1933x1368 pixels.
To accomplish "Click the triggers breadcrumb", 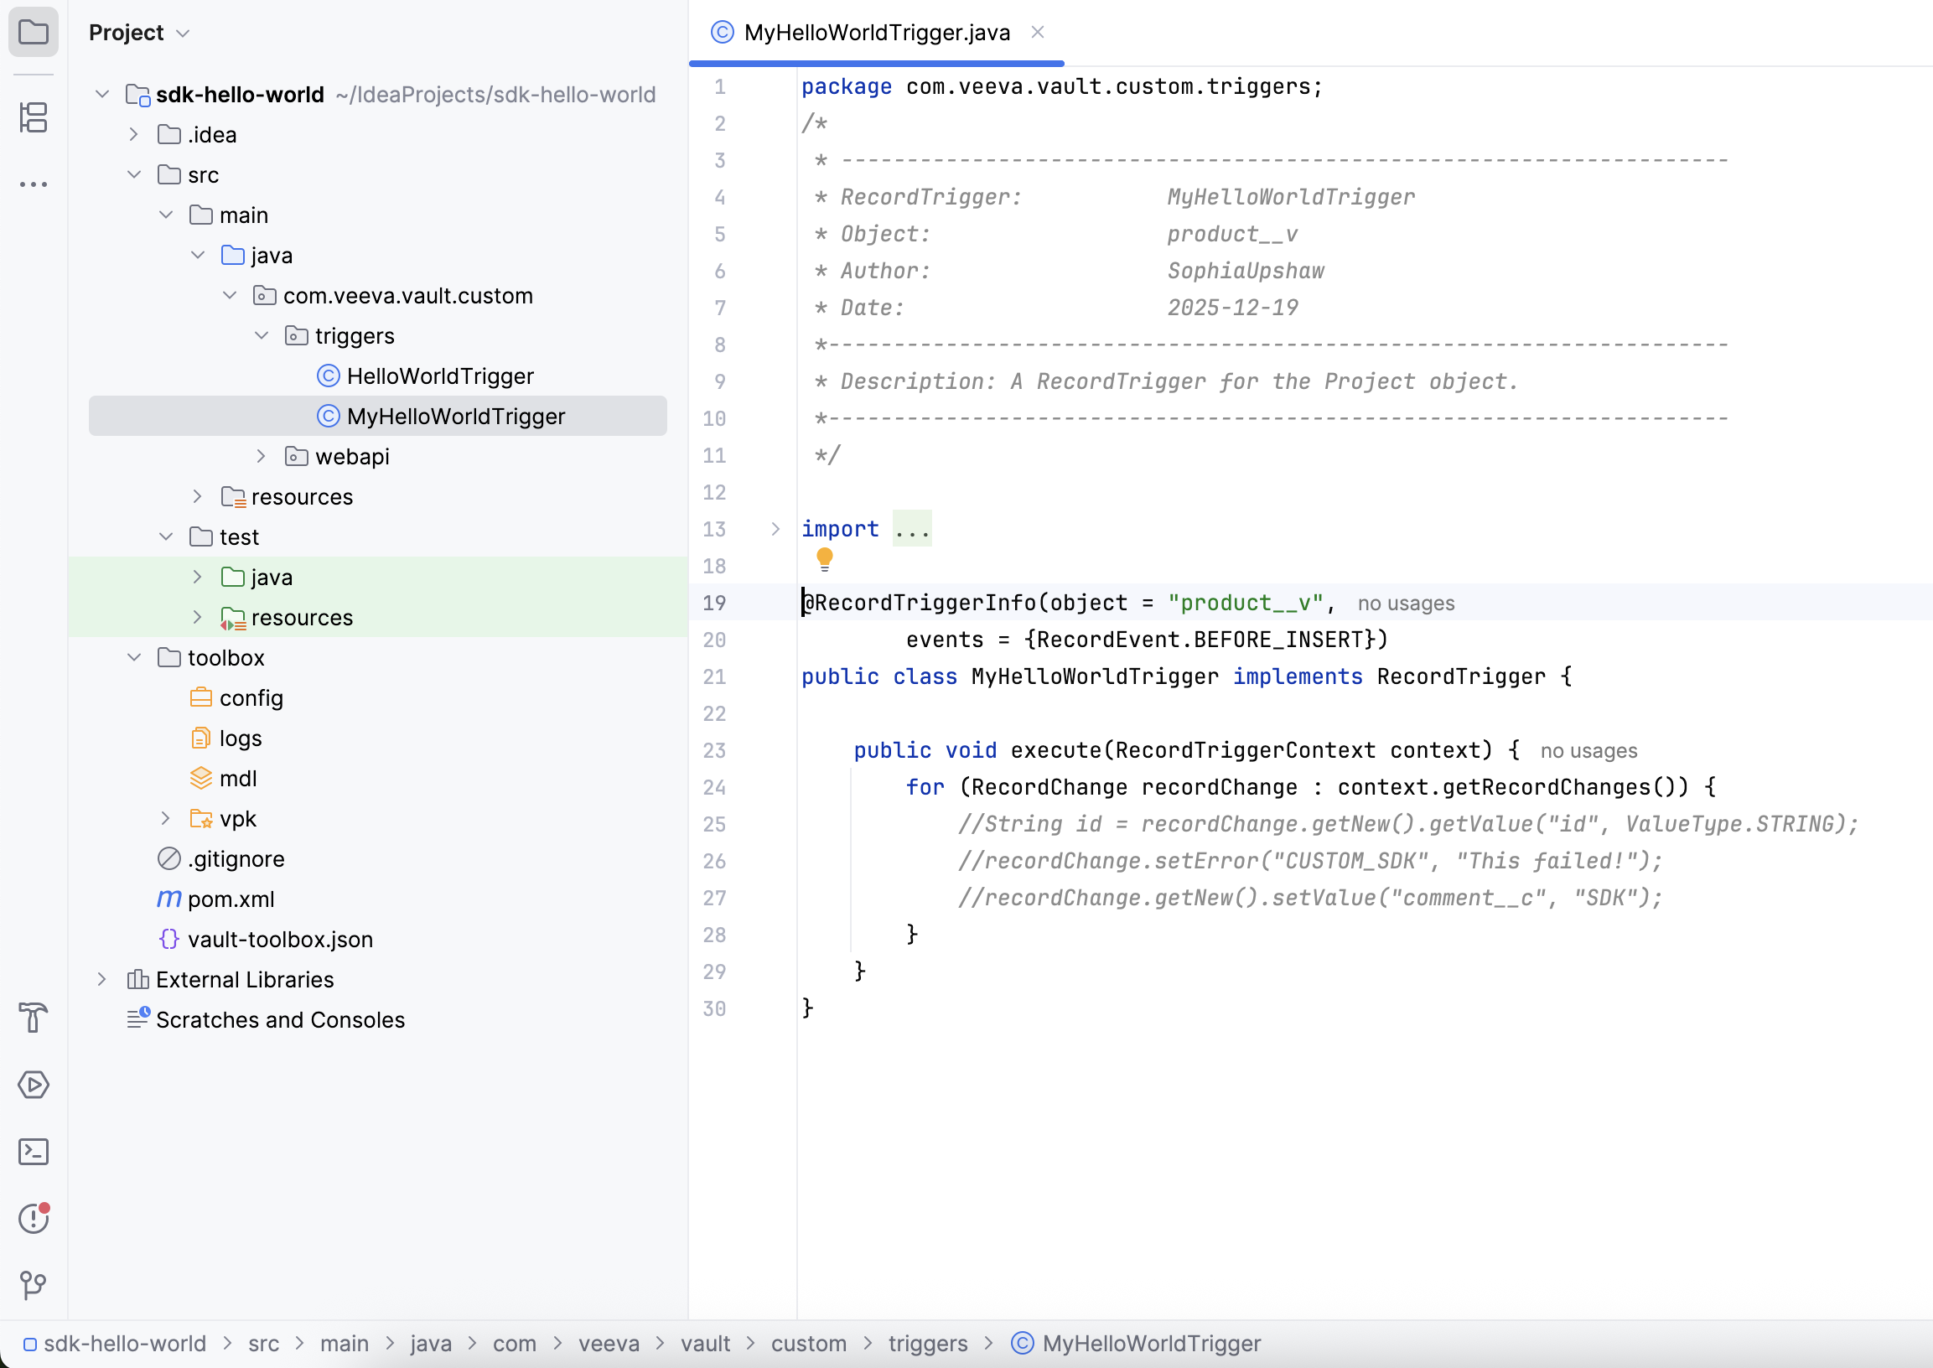I will point(928,1344).
